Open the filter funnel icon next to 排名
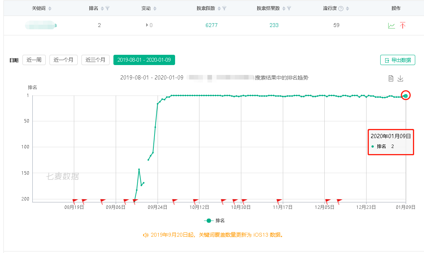Screen dimensions: 424x253 pyautogui.click(x=107, y=8)
